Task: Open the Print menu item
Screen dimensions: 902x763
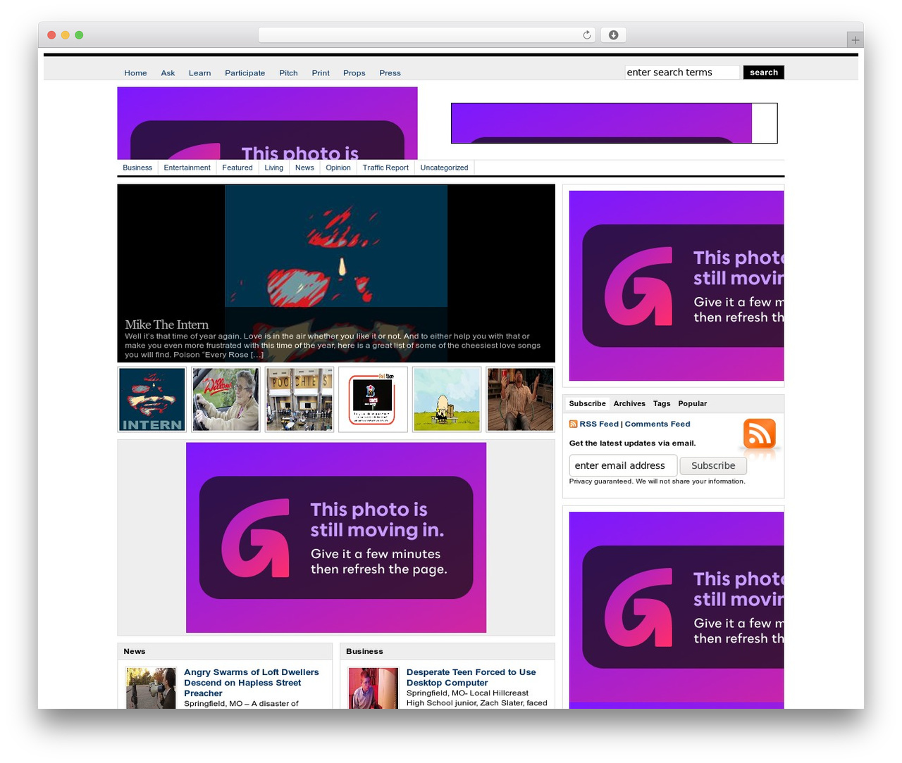Action: pyautogui.click(x=321, y=73)
